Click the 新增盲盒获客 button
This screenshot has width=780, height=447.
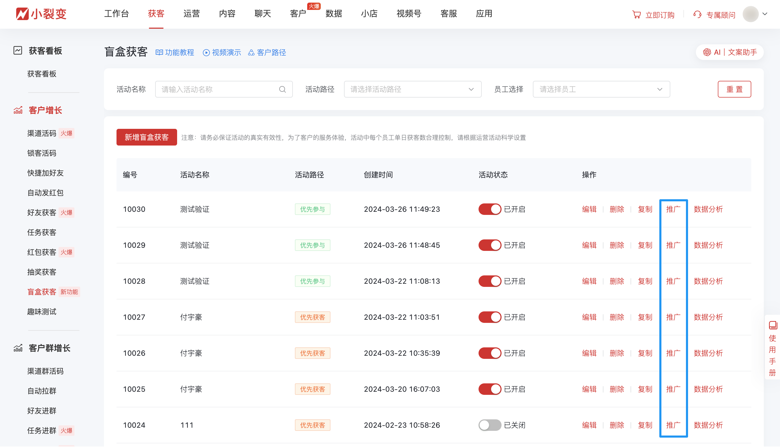click(x=147, y=137)
